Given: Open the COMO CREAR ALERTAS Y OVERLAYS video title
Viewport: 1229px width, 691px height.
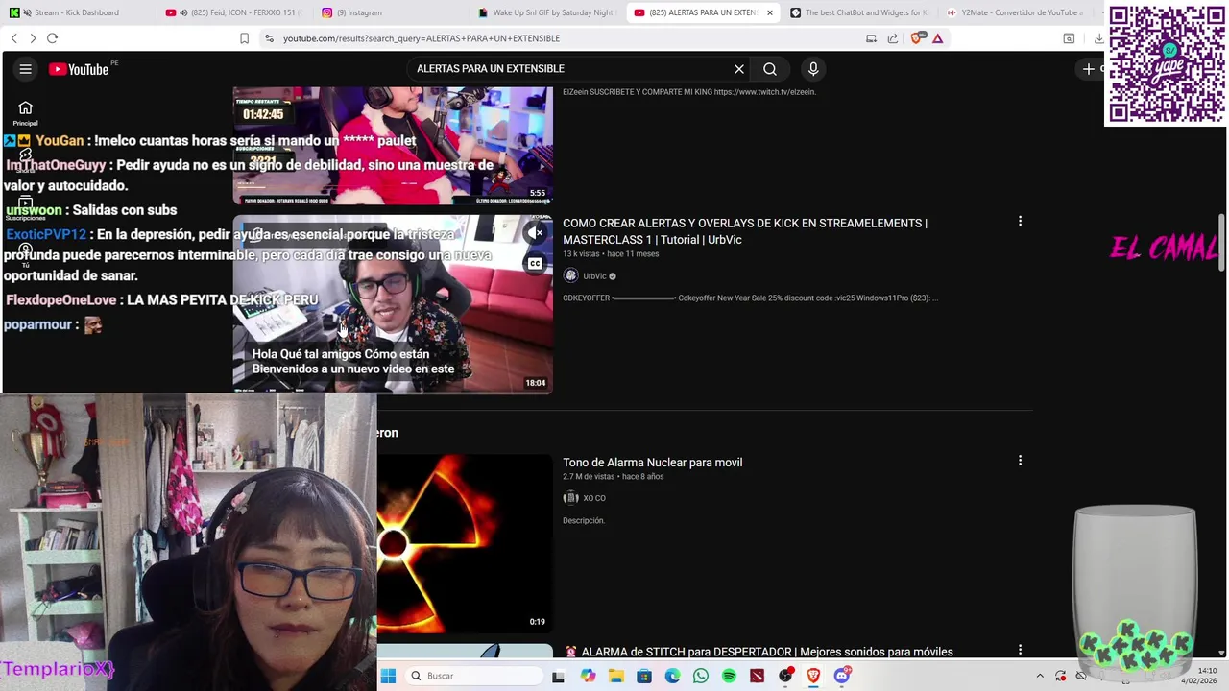Looking at the screenshot, I should pyautogui.click(x=745, y=231).
